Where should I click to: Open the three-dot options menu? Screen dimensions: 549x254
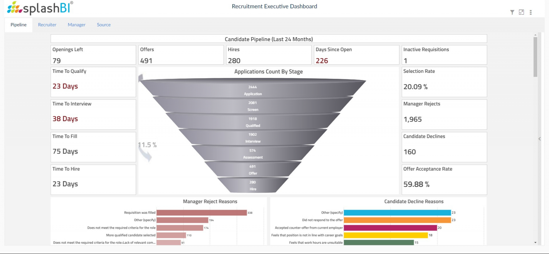[x=531, y=12]
